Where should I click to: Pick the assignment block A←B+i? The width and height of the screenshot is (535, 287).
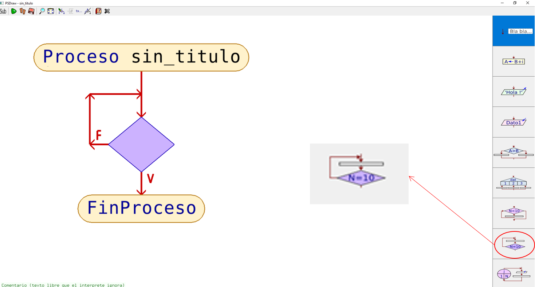[514, 62]
